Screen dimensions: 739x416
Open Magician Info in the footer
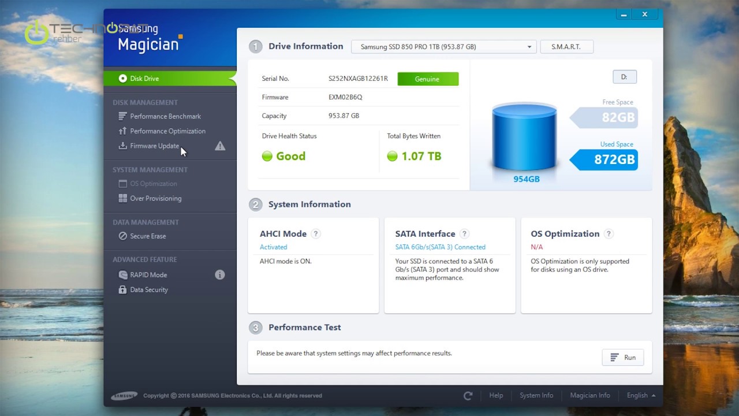tap(590, 396)
